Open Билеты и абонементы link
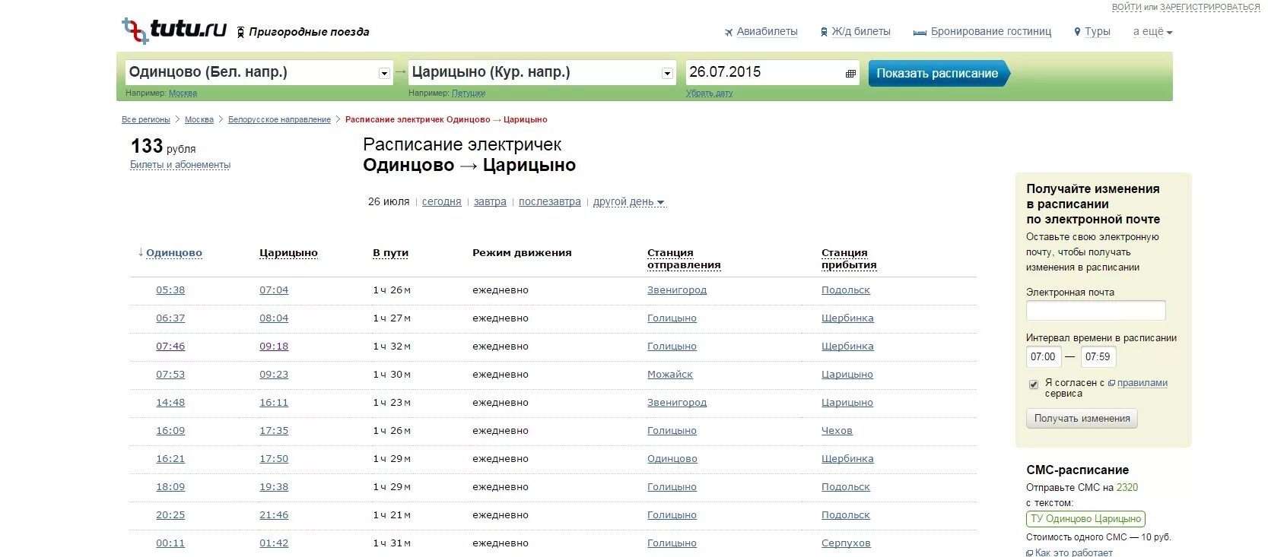 pyautogui.click(x=180, y=165)
